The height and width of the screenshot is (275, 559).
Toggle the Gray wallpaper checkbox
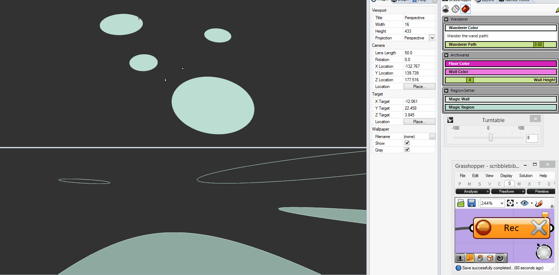[407, 150]
